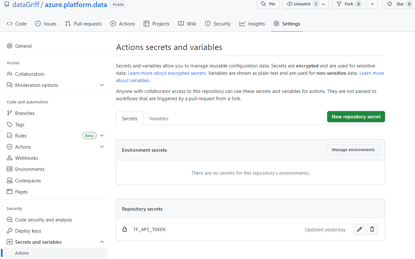Image resolution: width=415 pixels, height=259 pixels.
Task: Select the Secrets tab
Action: (x=130, y=118)
